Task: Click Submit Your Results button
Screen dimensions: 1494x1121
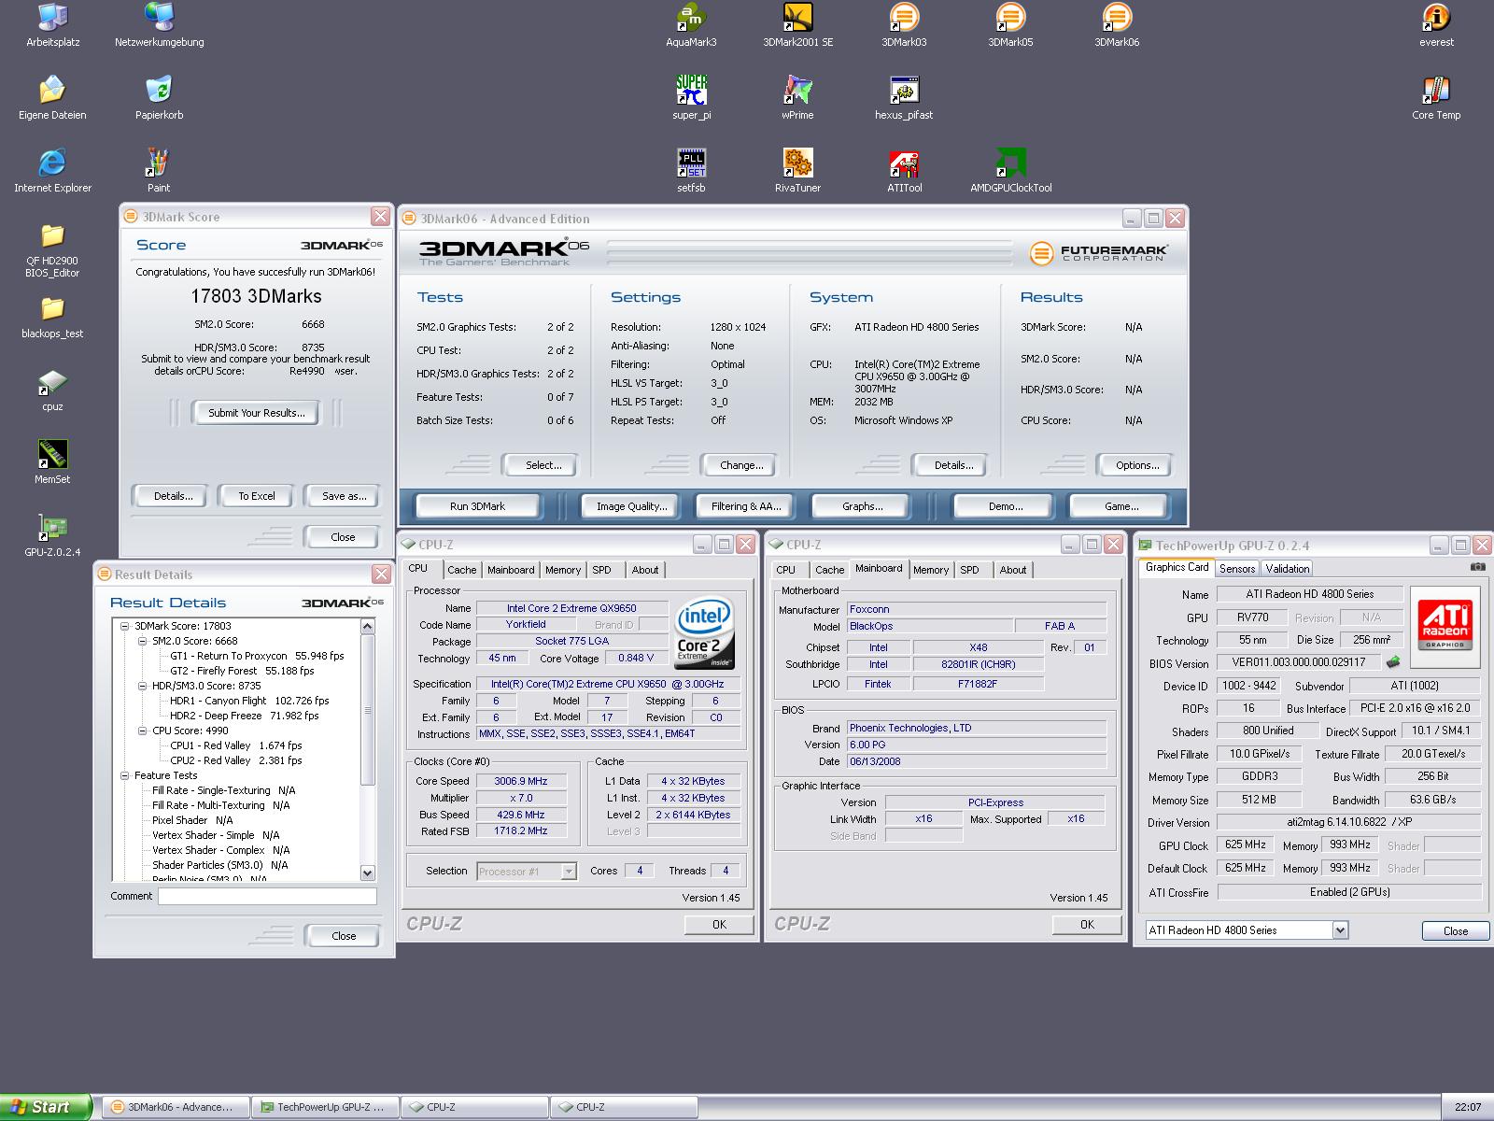Action: [256, 412]
